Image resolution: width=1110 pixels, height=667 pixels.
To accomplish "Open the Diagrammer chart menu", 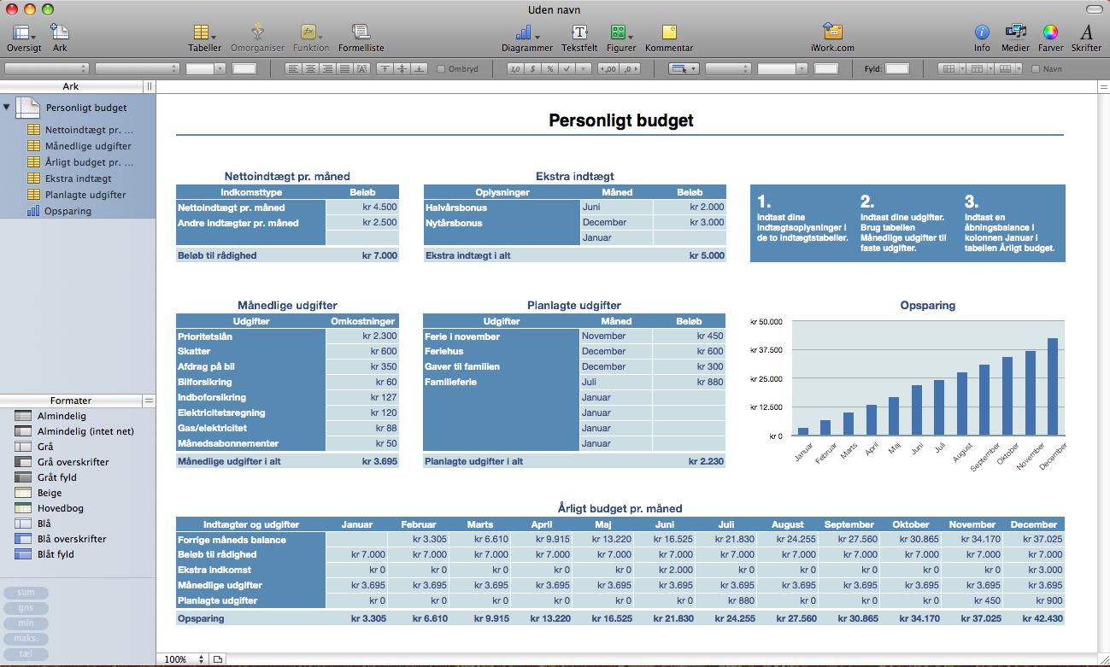I will pyautogui.click(x=526, y=34).
